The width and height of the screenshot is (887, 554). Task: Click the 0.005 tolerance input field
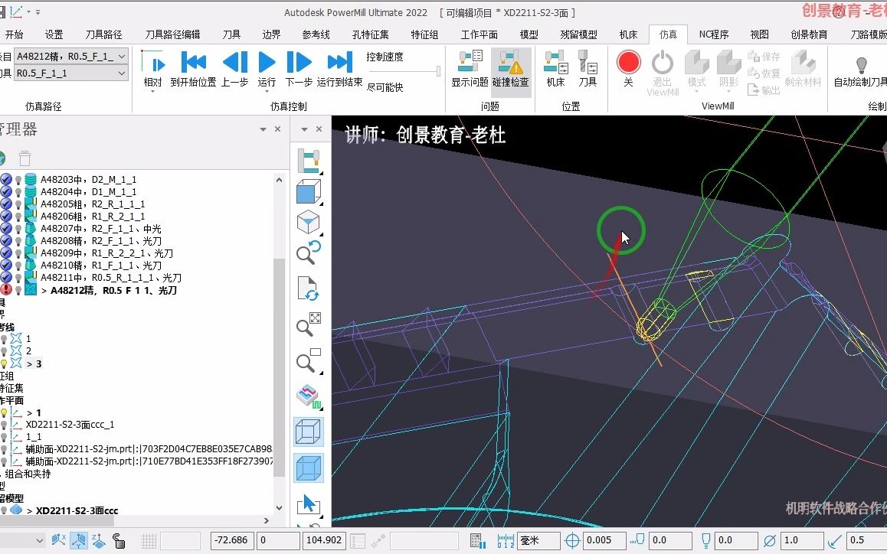pyautogui.click(x=604, y=539)
